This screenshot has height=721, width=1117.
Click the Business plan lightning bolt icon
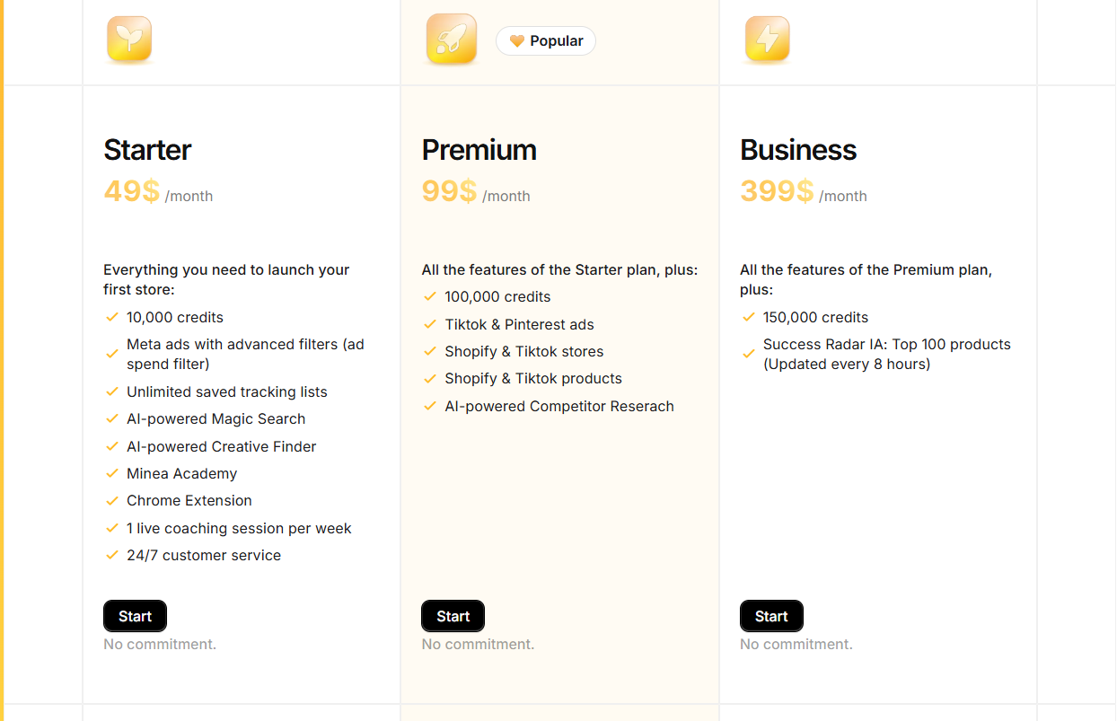pyautogui.click(x=767, y=40)
